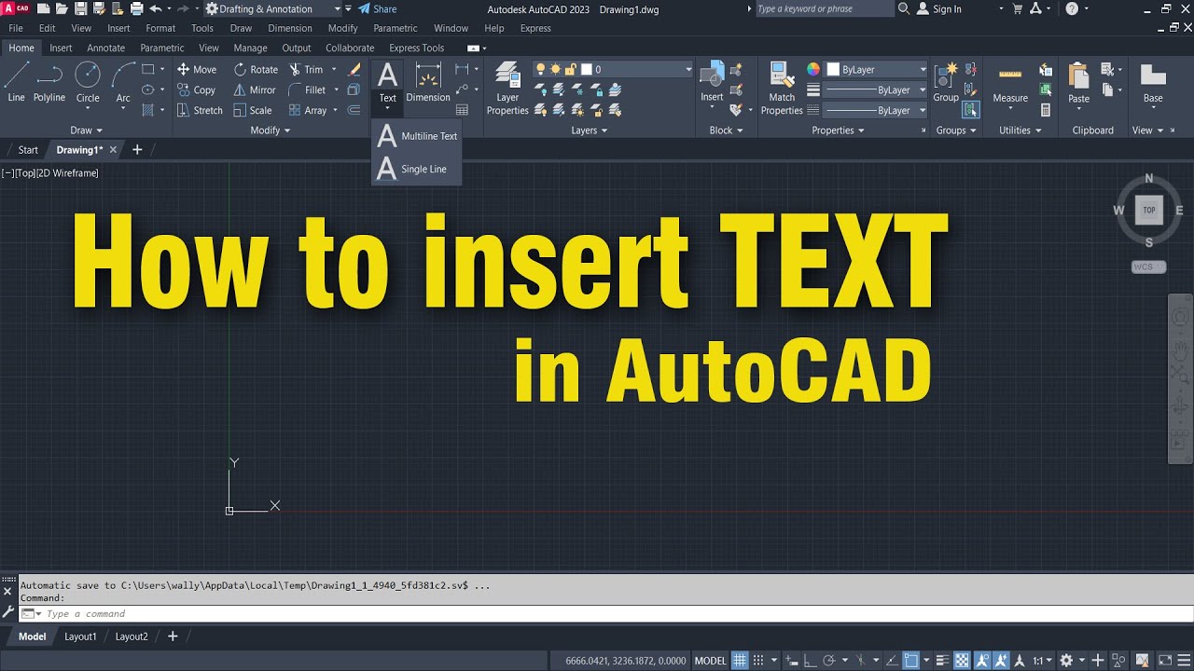Click the Fillet tool
1194x671 pixels.
tap(307, 89)
